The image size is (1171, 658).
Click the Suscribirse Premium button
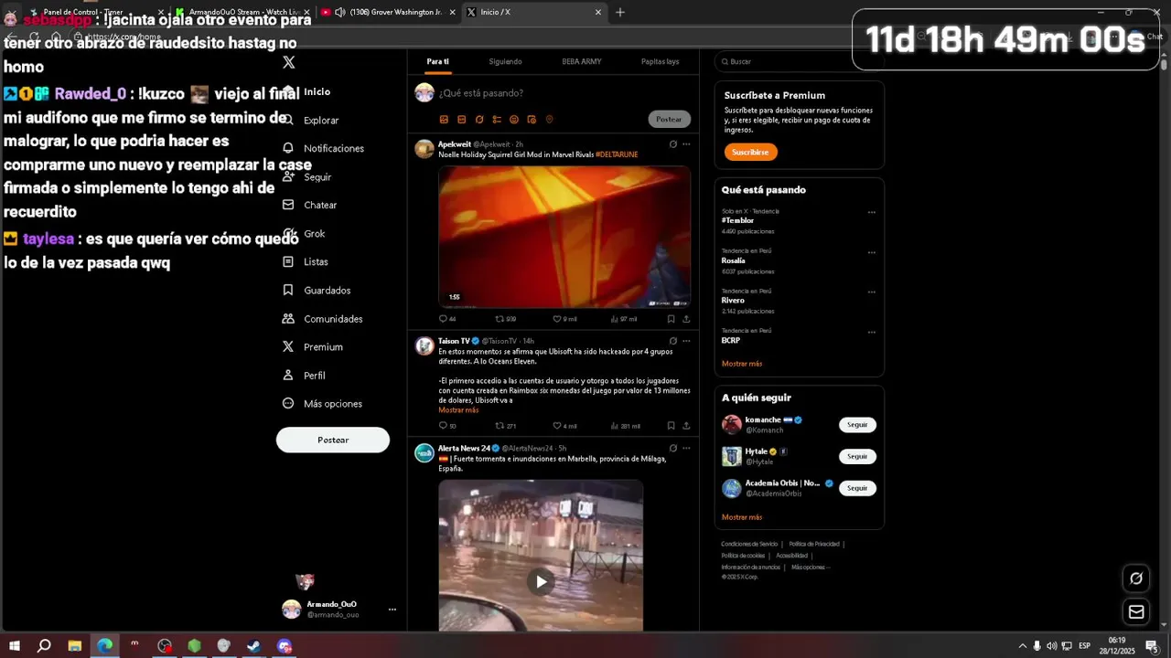click(750, 152)
